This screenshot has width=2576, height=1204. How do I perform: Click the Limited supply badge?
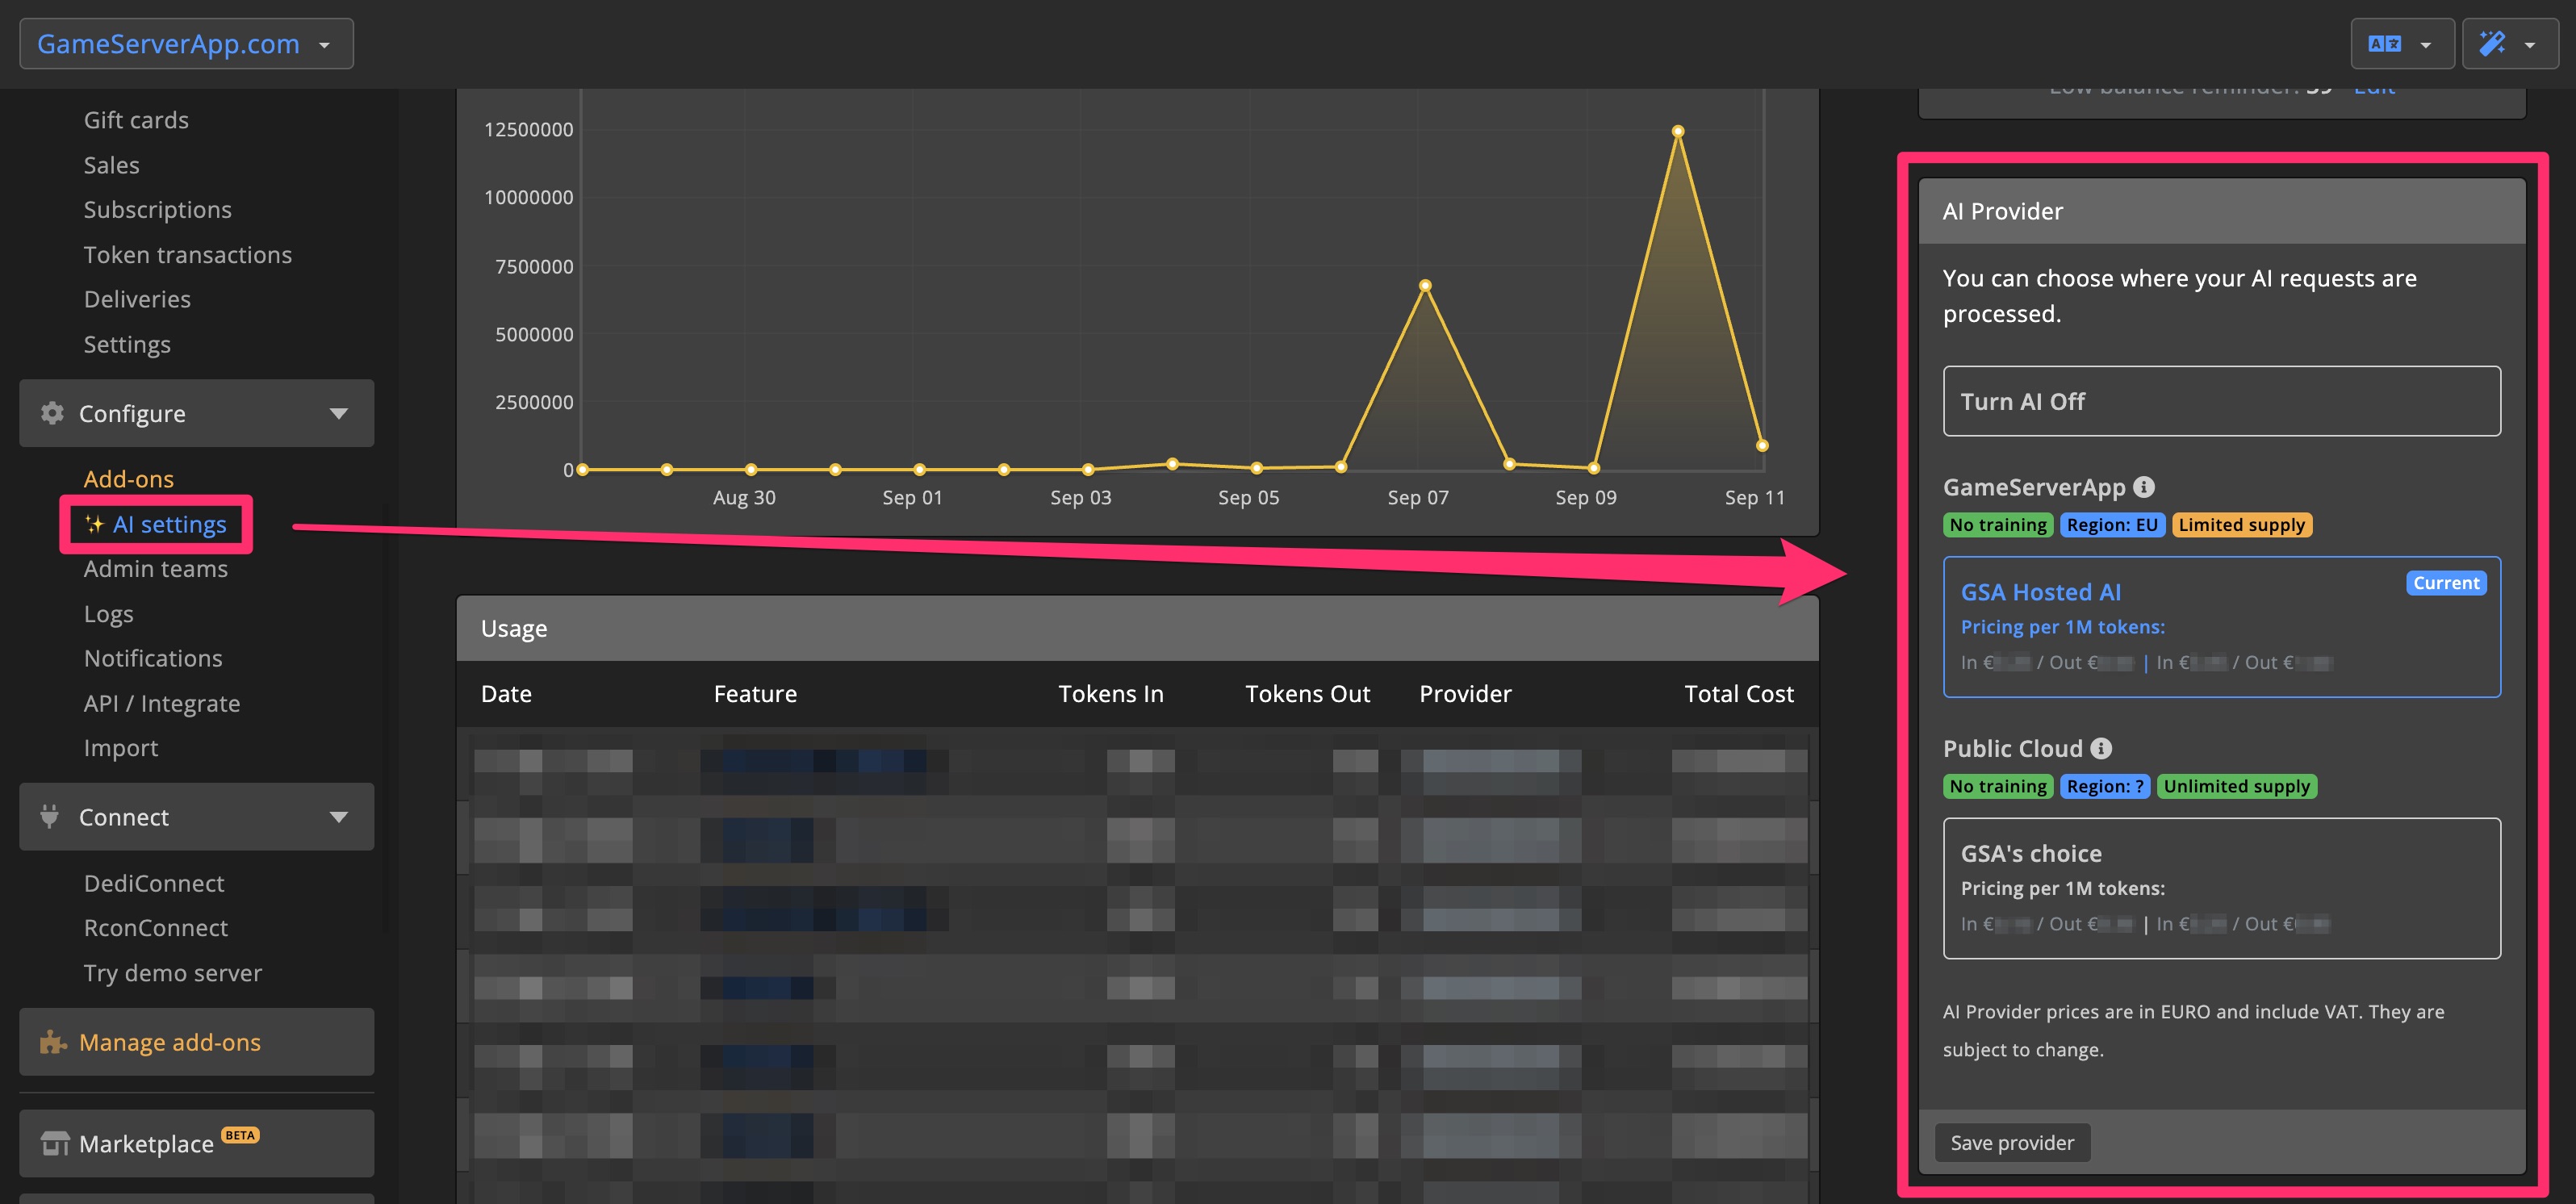tap(2241, 525)
